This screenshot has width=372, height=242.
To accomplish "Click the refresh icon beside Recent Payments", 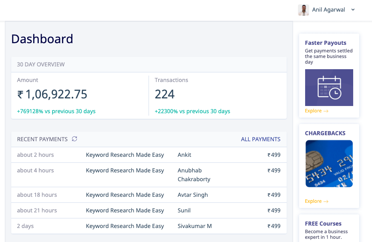I will tap(74, 139).
